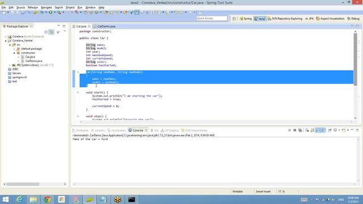Close the Package Explorer view tab
The width and height of the screenshot is (363, 204).
pos(31,27)
